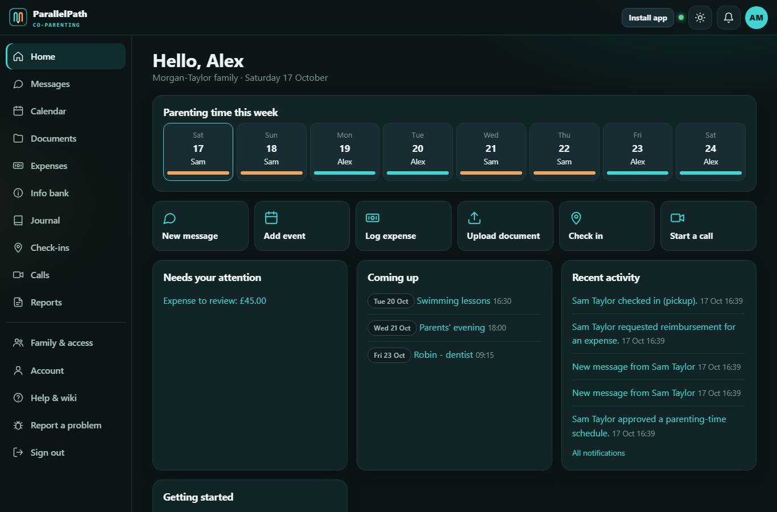Click the Info bank sidebar icon

coord(18,193)
